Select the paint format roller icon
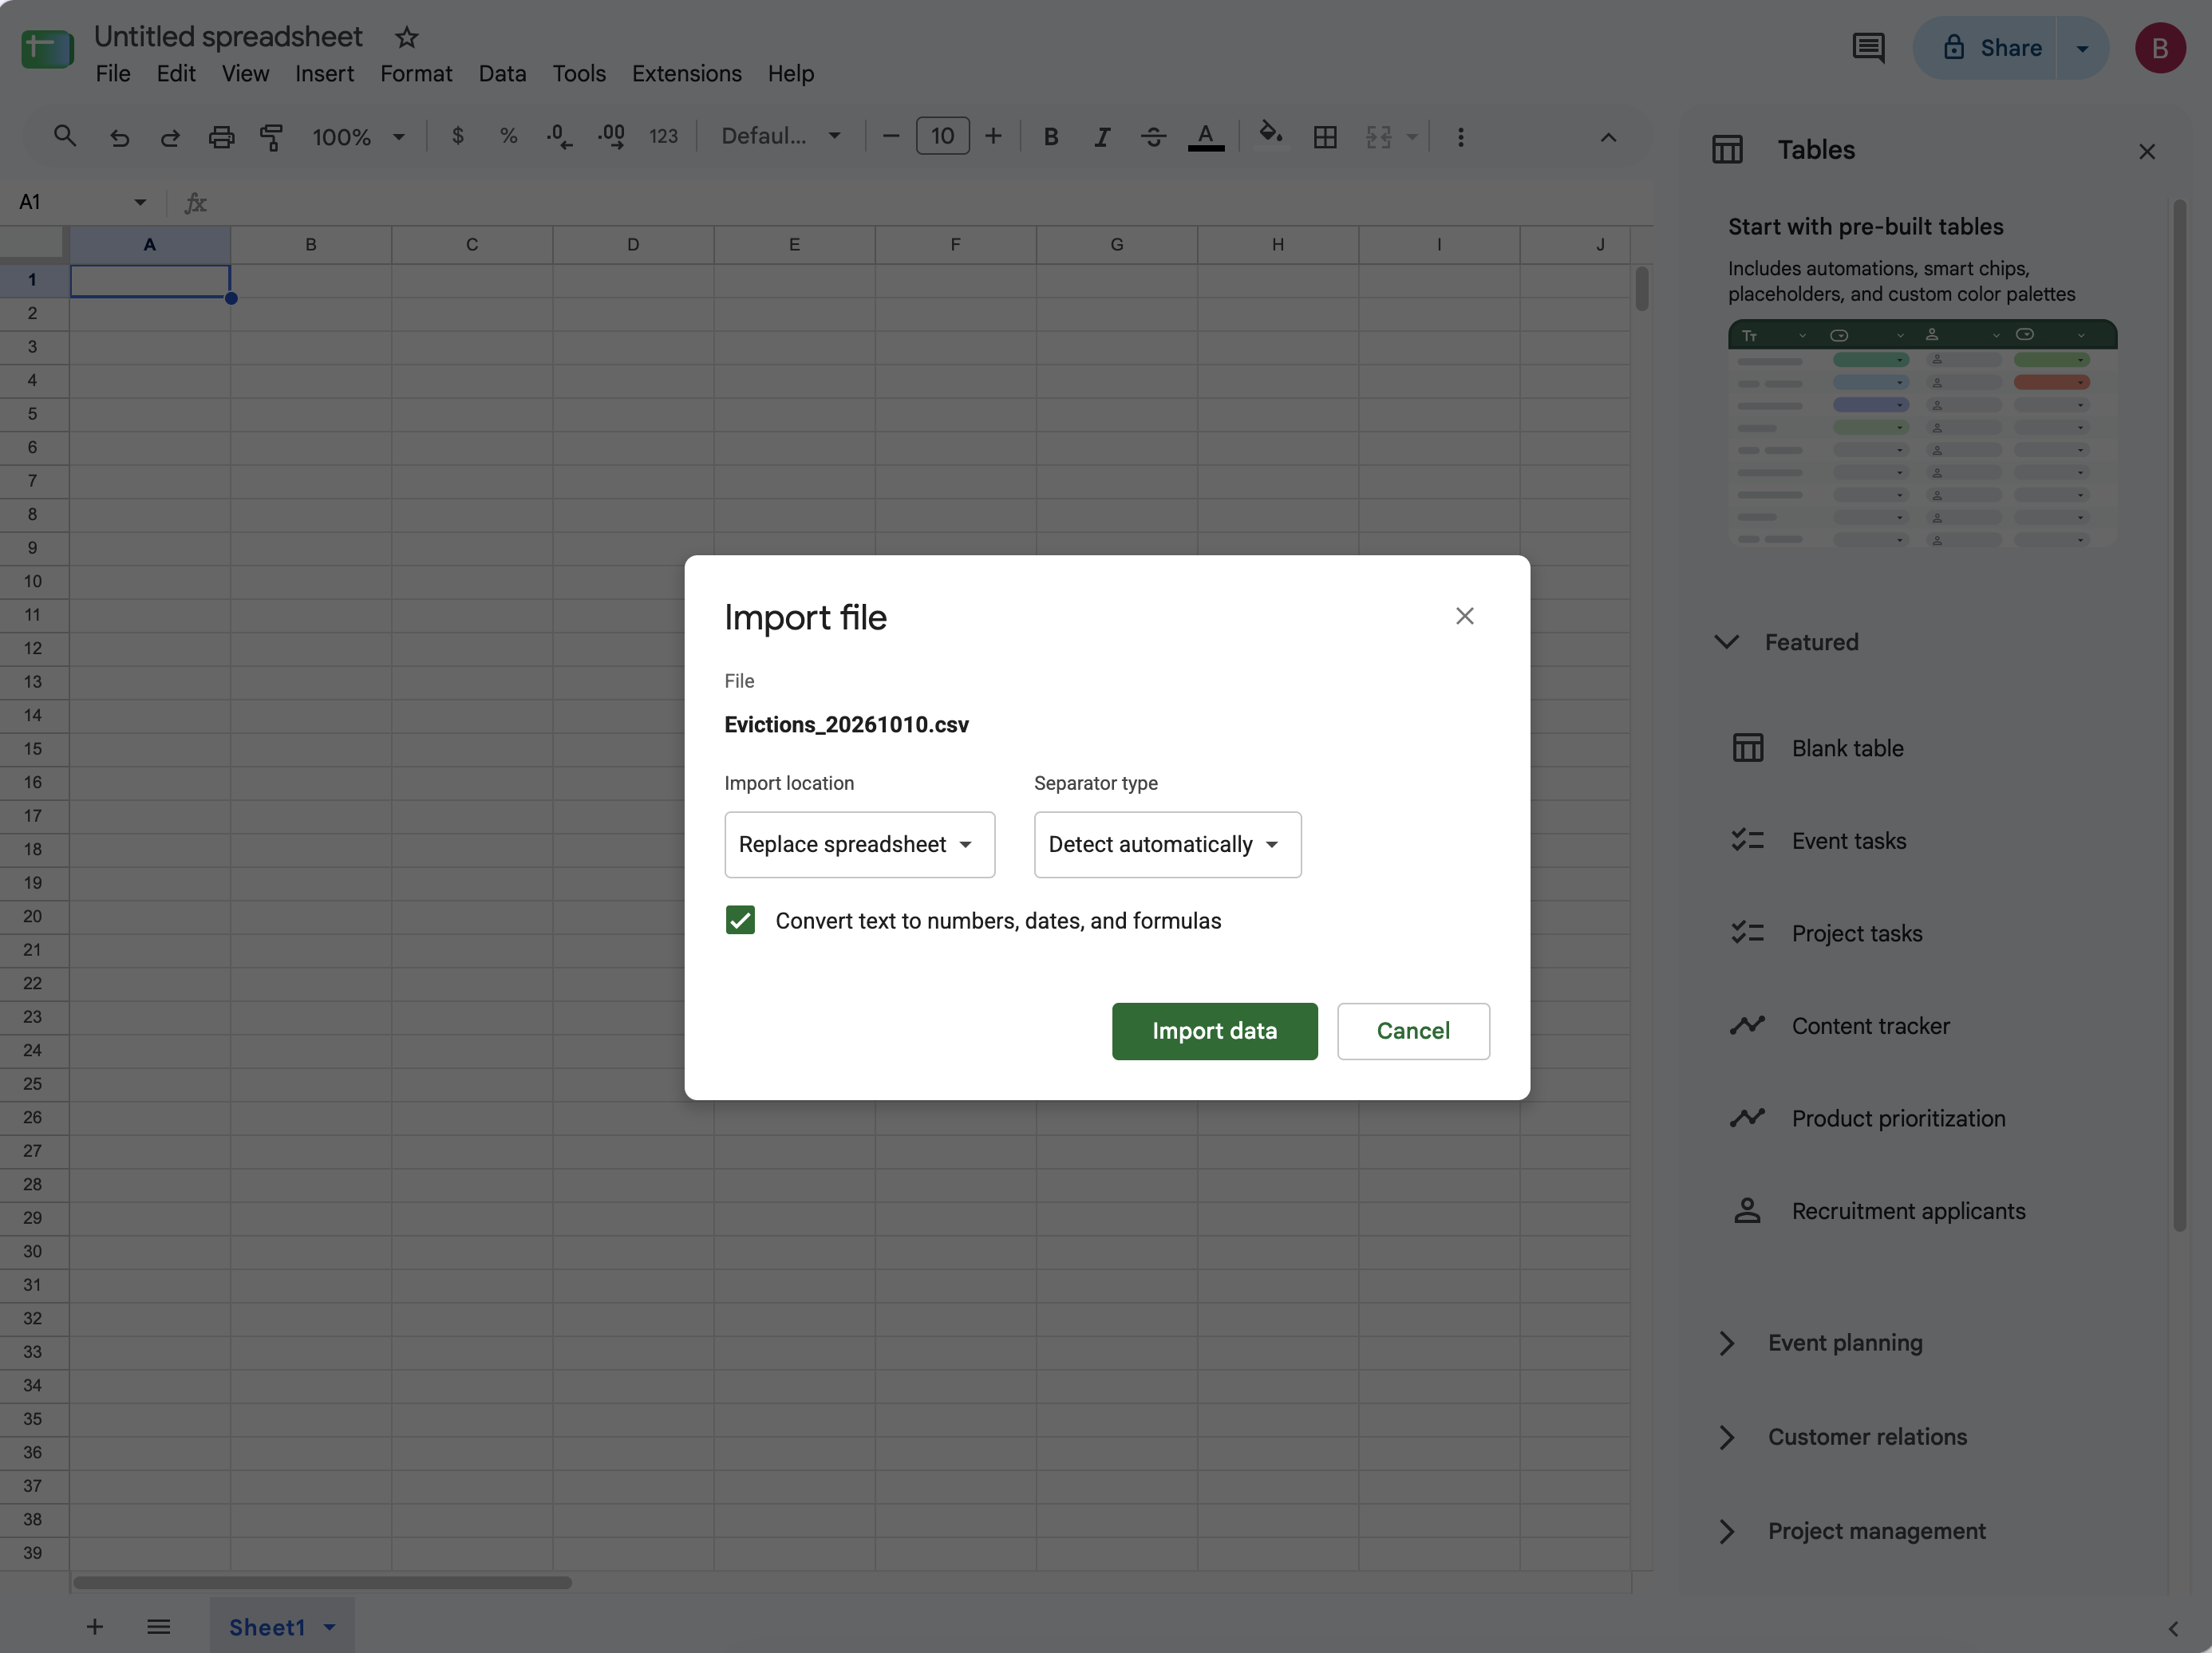 [x=271, y=137]
